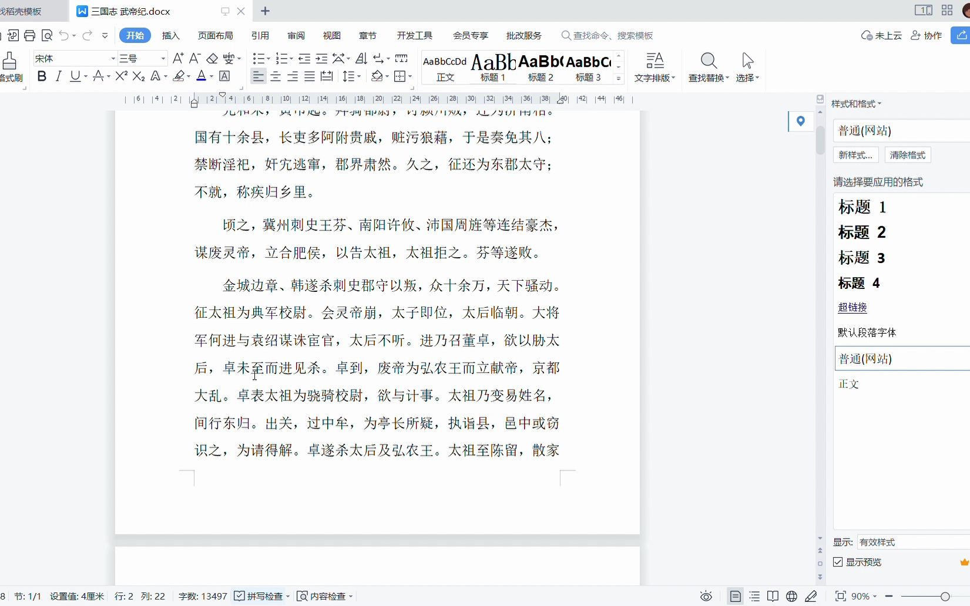970x606 pixels.
Task: Toggle italic formatting
Action: [58, 76]
